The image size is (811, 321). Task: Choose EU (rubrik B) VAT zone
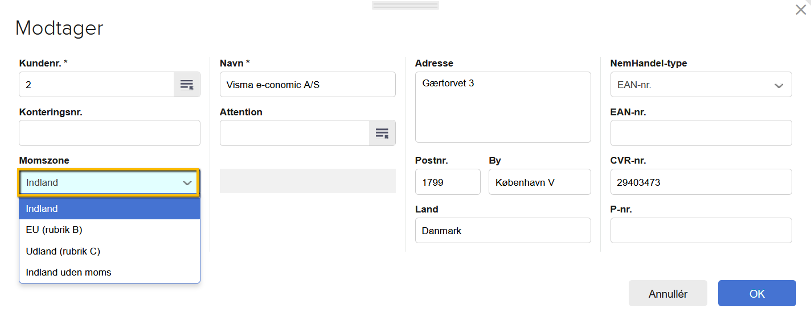pyautogui.click(x=109, y=230)
